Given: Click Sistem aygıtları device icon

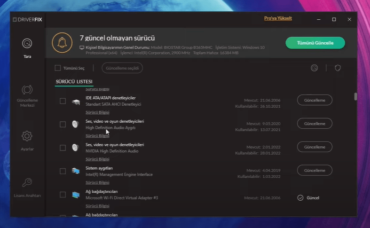Looking at the screenshot, I should coord(76,171).
